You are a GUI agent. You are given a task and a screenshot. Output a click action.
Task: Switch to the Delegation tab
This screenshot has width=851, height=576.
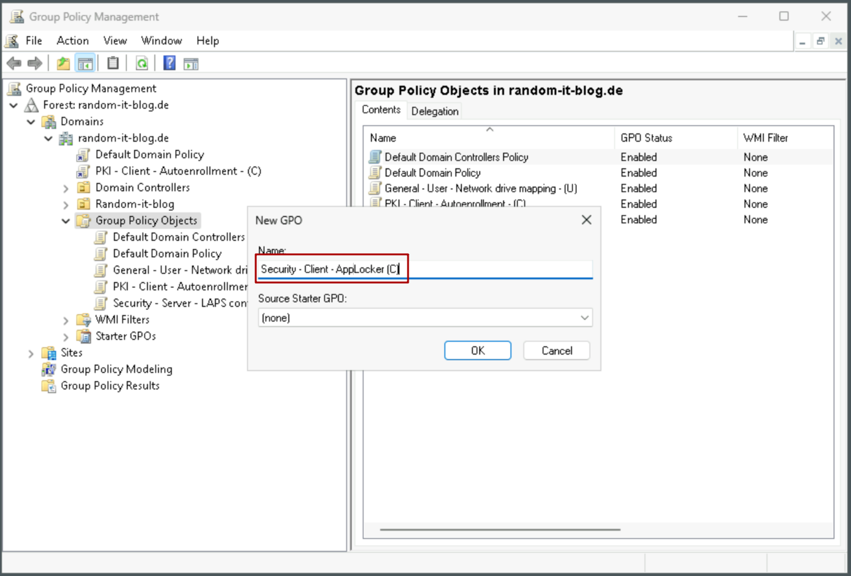pyautogui.click(x=434, y=111)
